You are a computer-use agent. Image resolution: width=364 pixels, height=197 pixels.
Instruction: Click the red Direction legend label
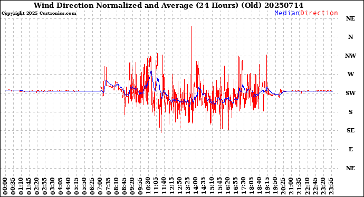[319, 13]
